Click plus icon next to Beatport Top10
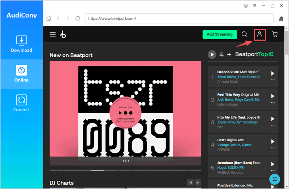The height and width of the screenshot is (189, 289). (229, 55)
